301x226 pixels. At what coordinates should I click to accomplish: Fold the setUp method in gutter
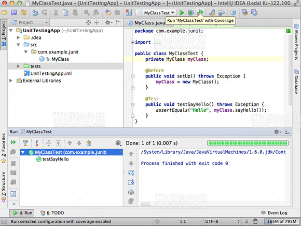coord(132,76)
